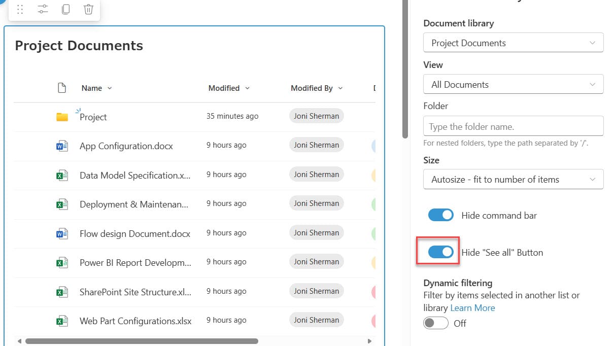Open Flow design Document.docx
Image resolution: width=615 pixels, height=346 pixels.
click(x=135, y=234)
